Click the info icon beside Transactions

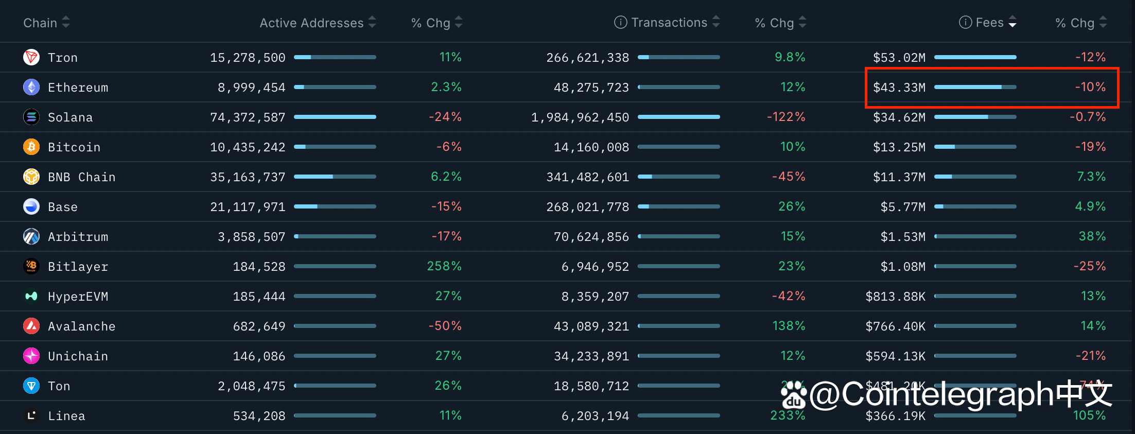point(620,23)
